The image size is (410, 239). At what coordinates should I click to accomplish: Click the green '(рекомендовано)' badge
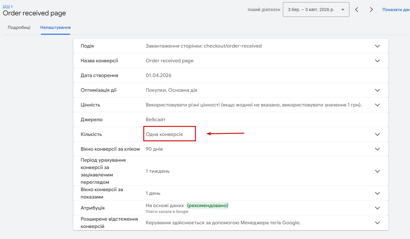(207, 206)
